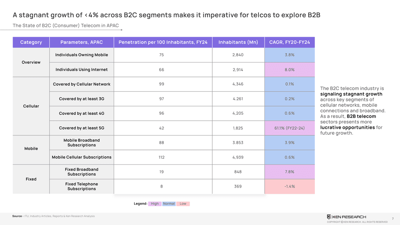Click the -1.4% CAGR cell
Image resolution: width=400 pixels, height=225 pixels.
click(290, 186)
